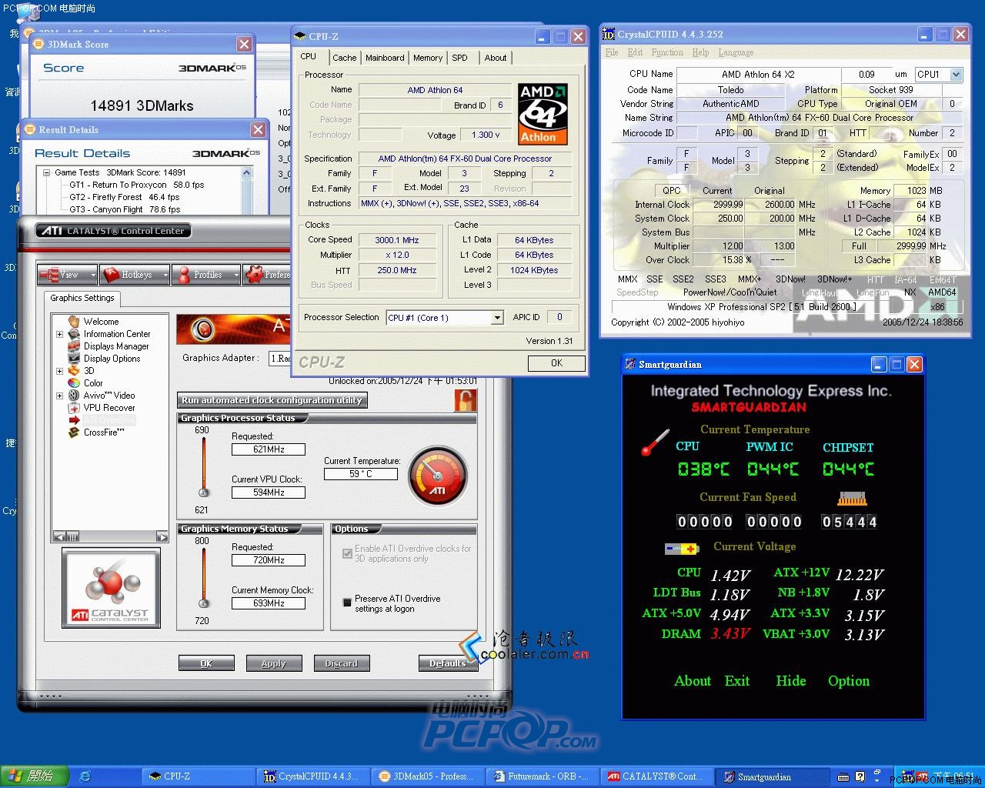
Task: Open the Color wheel icon
Action: tap(74, 383)
